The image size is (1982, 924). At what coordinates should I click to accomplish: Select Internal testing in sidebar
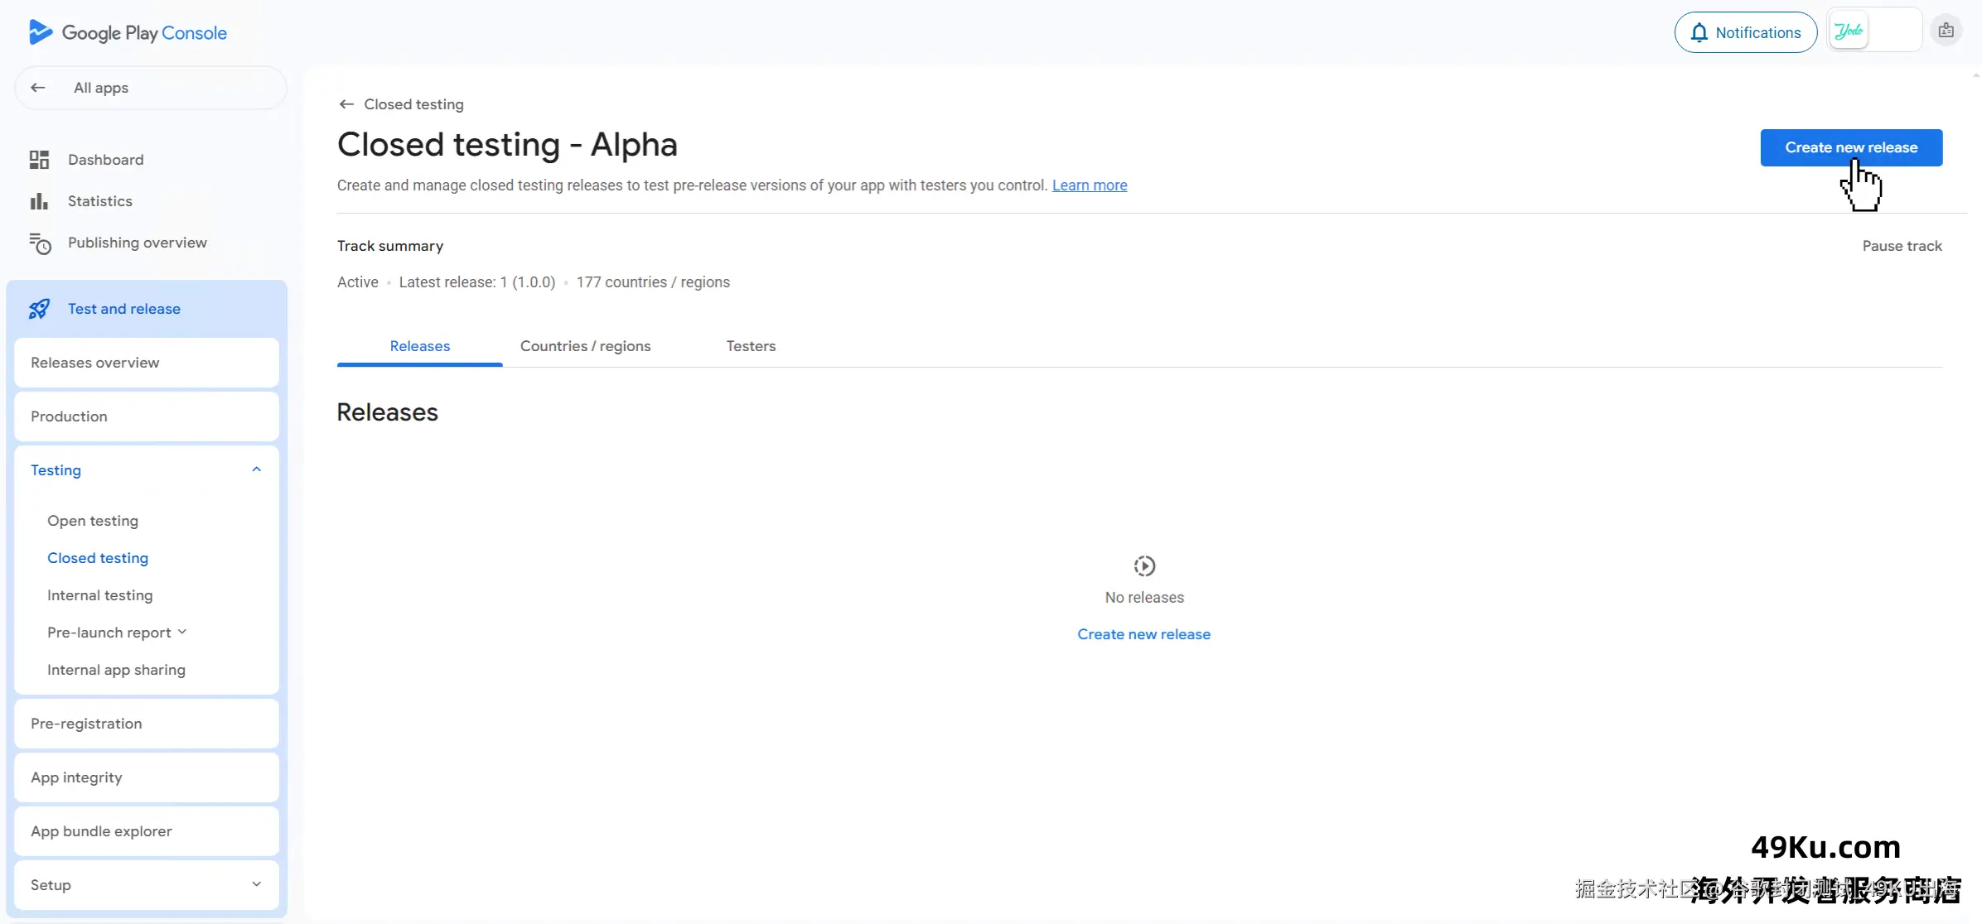click(99, 595)
